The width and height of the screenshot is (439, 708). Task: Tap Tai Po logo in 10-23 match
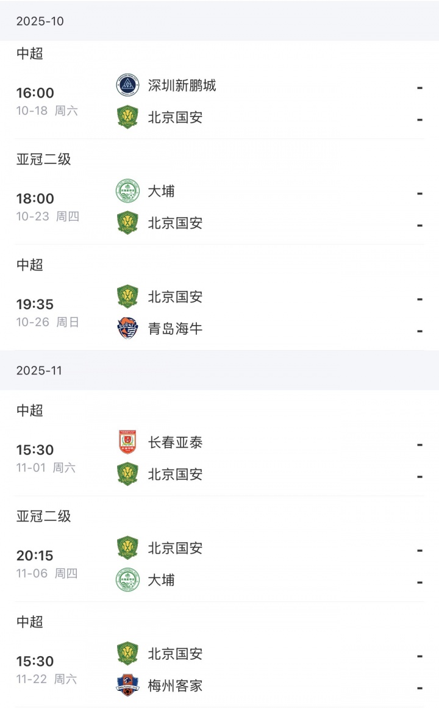(x=127, y=191)
